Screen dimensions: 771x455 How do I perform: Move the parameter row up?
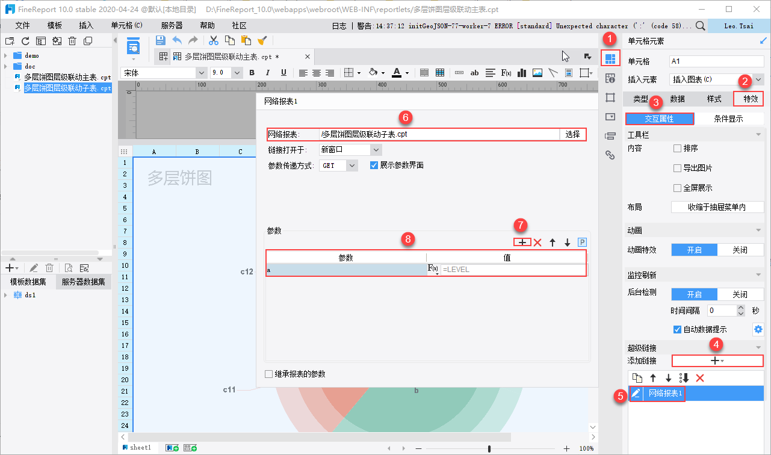click(x=553, y=243)
